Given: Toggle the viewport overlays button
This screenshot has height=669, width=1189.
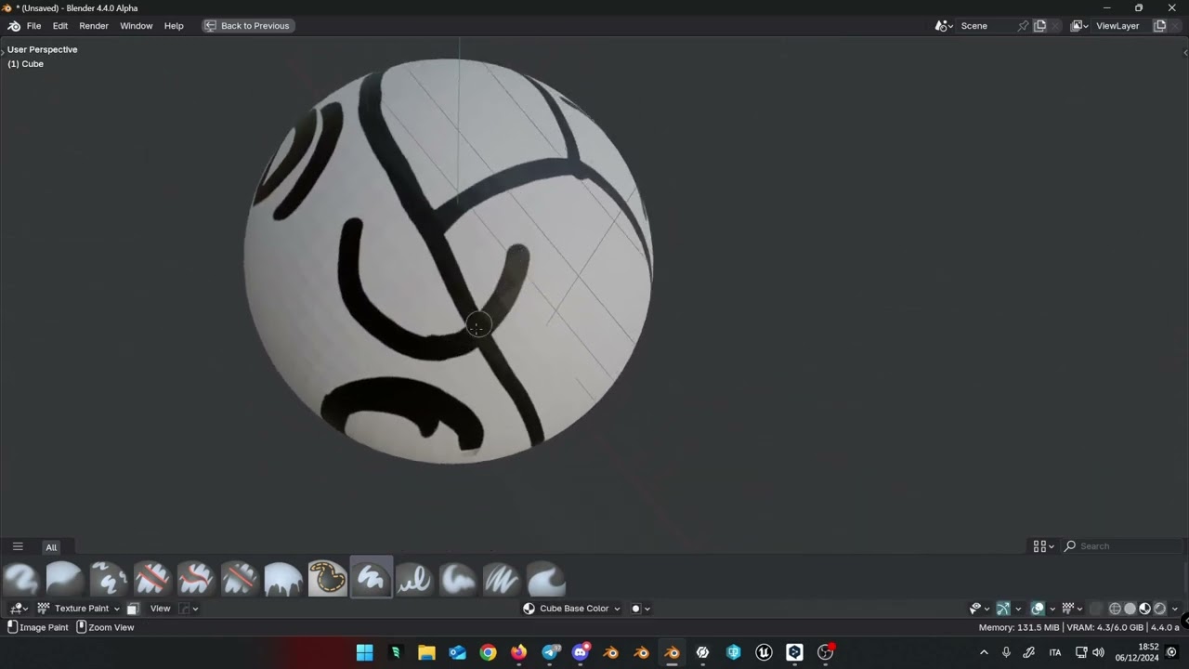Looking at the screenshot, I should point(1038,609).
